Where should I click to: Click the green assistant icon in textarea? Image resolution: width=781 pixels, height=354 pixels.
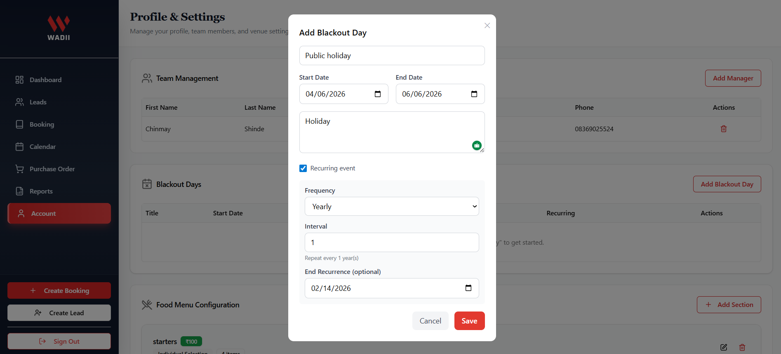pos(477,145)
